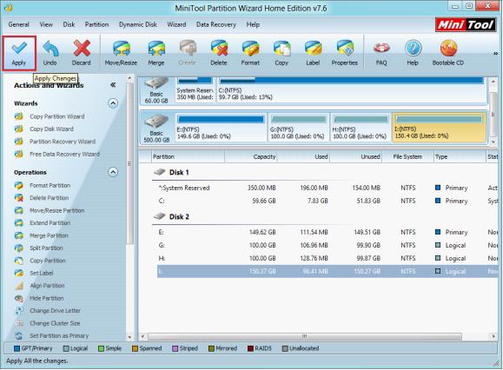Select the H: partition block in disk map

361,128
